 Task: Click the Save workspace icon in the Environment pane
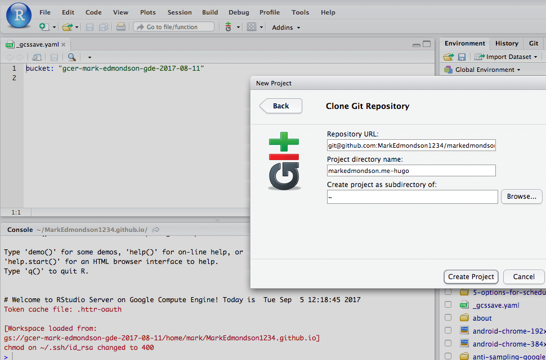(x=462, y=57)
